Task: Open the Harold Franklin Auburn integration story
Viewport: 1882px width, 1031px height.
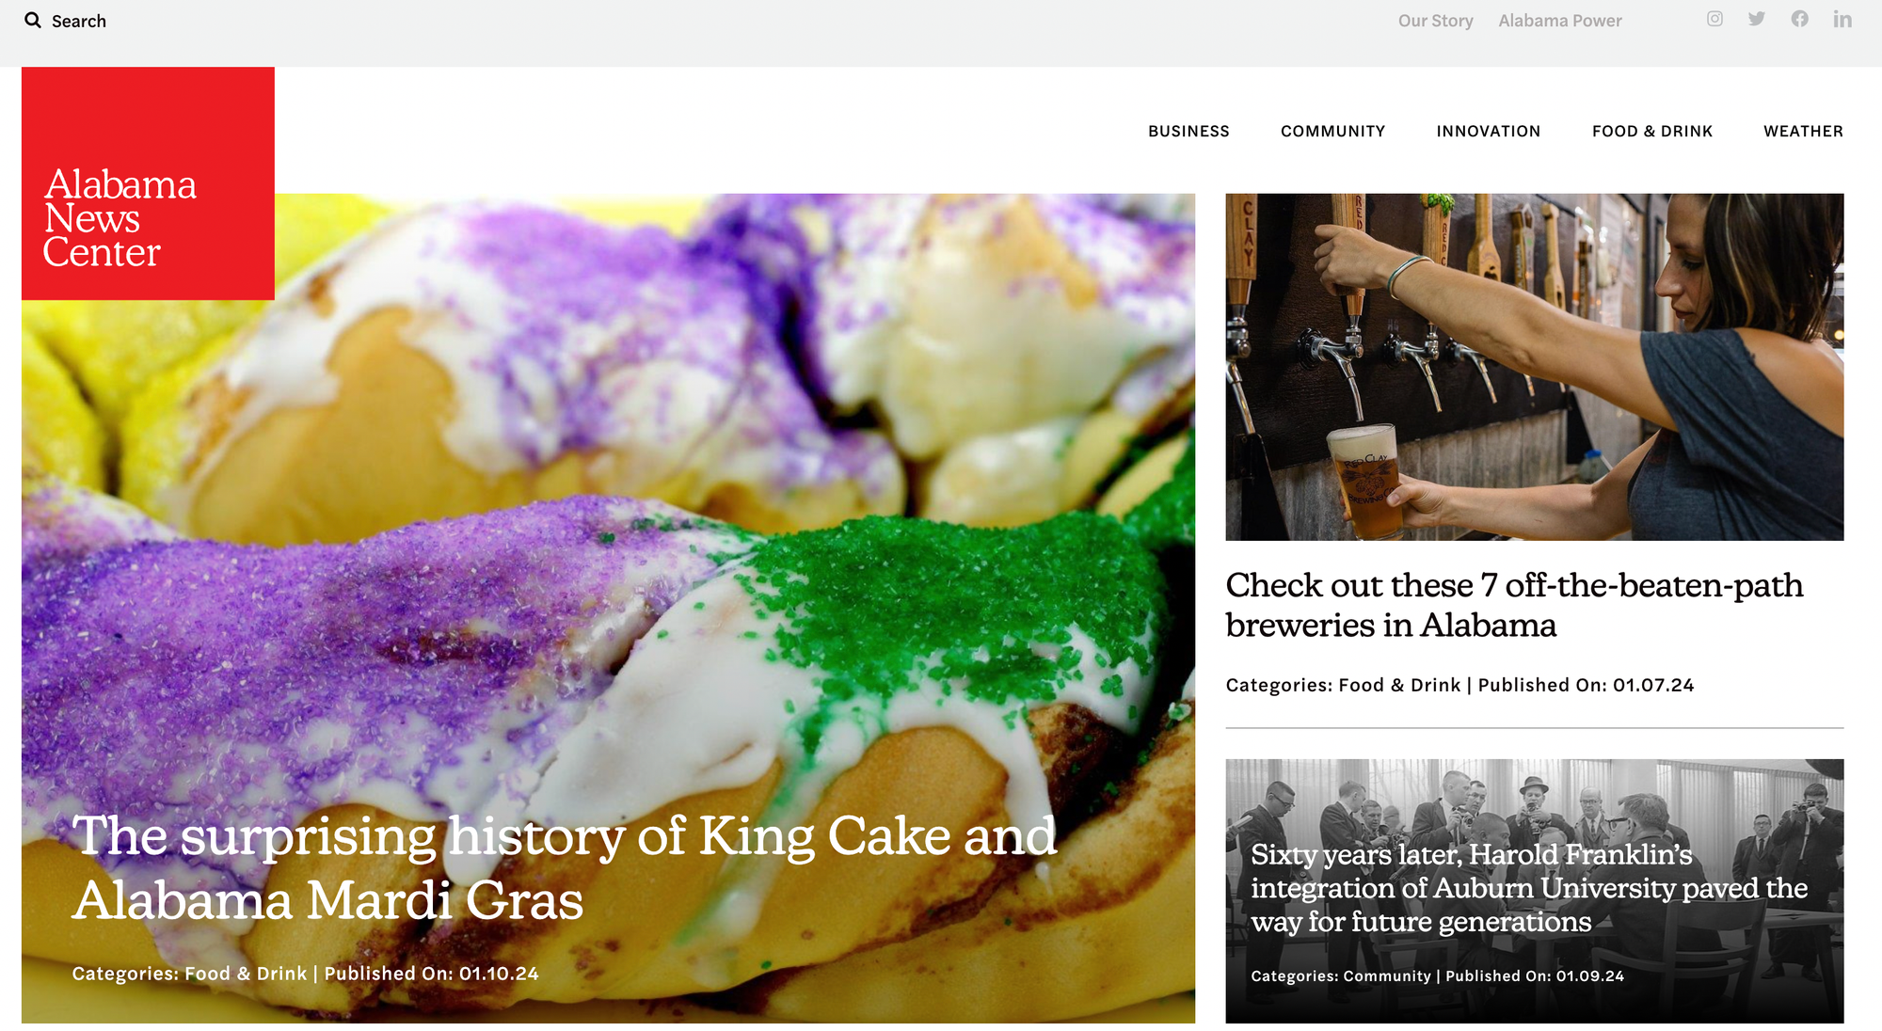Action: (x=1529, y=888)
